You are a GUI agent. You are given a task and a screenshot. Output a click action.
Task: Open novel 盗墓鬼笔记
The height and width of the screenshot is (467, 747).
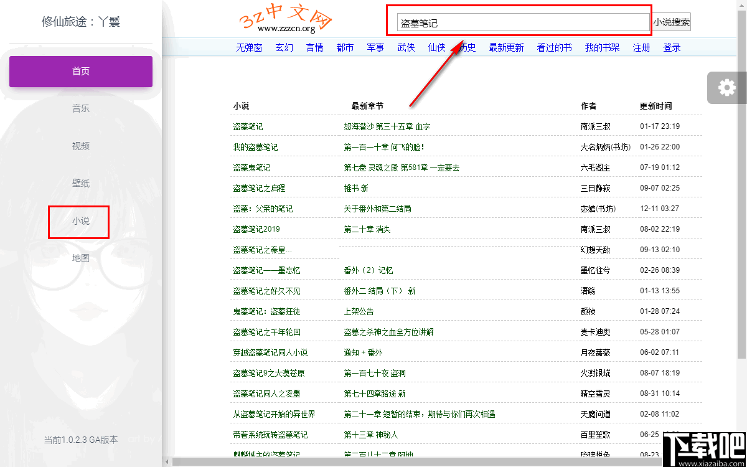(x=252, y=167)
